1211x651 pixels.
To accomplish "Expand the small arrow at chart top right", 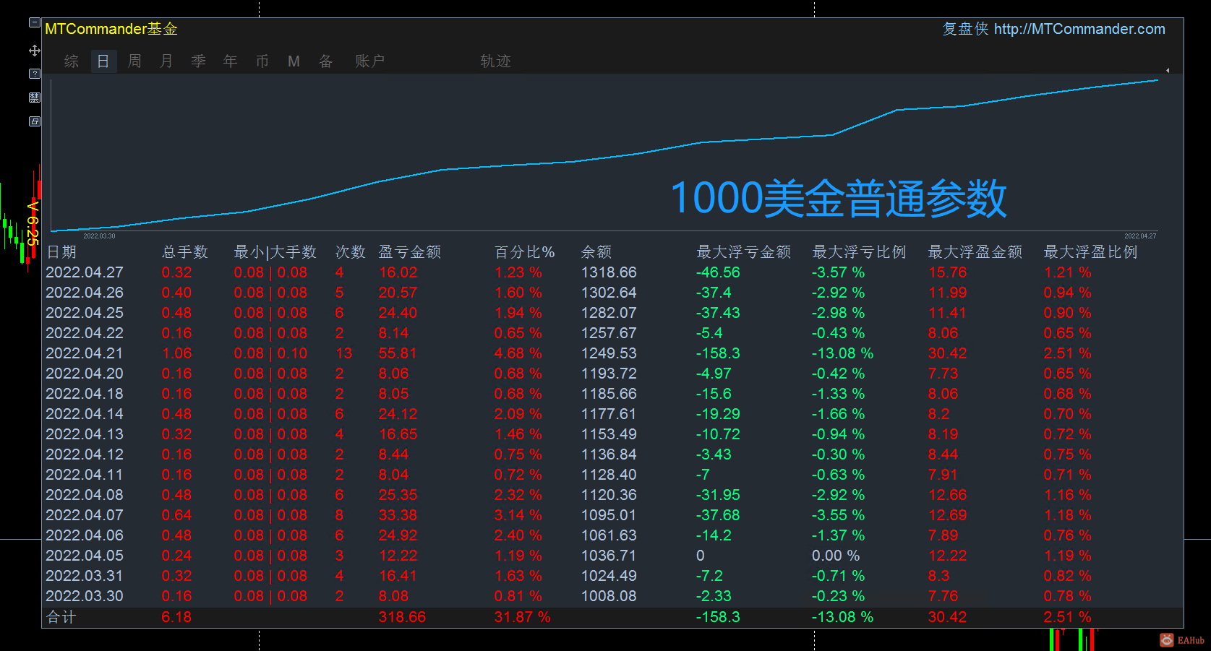I will pyautogui.click(x=1168, y=71).
